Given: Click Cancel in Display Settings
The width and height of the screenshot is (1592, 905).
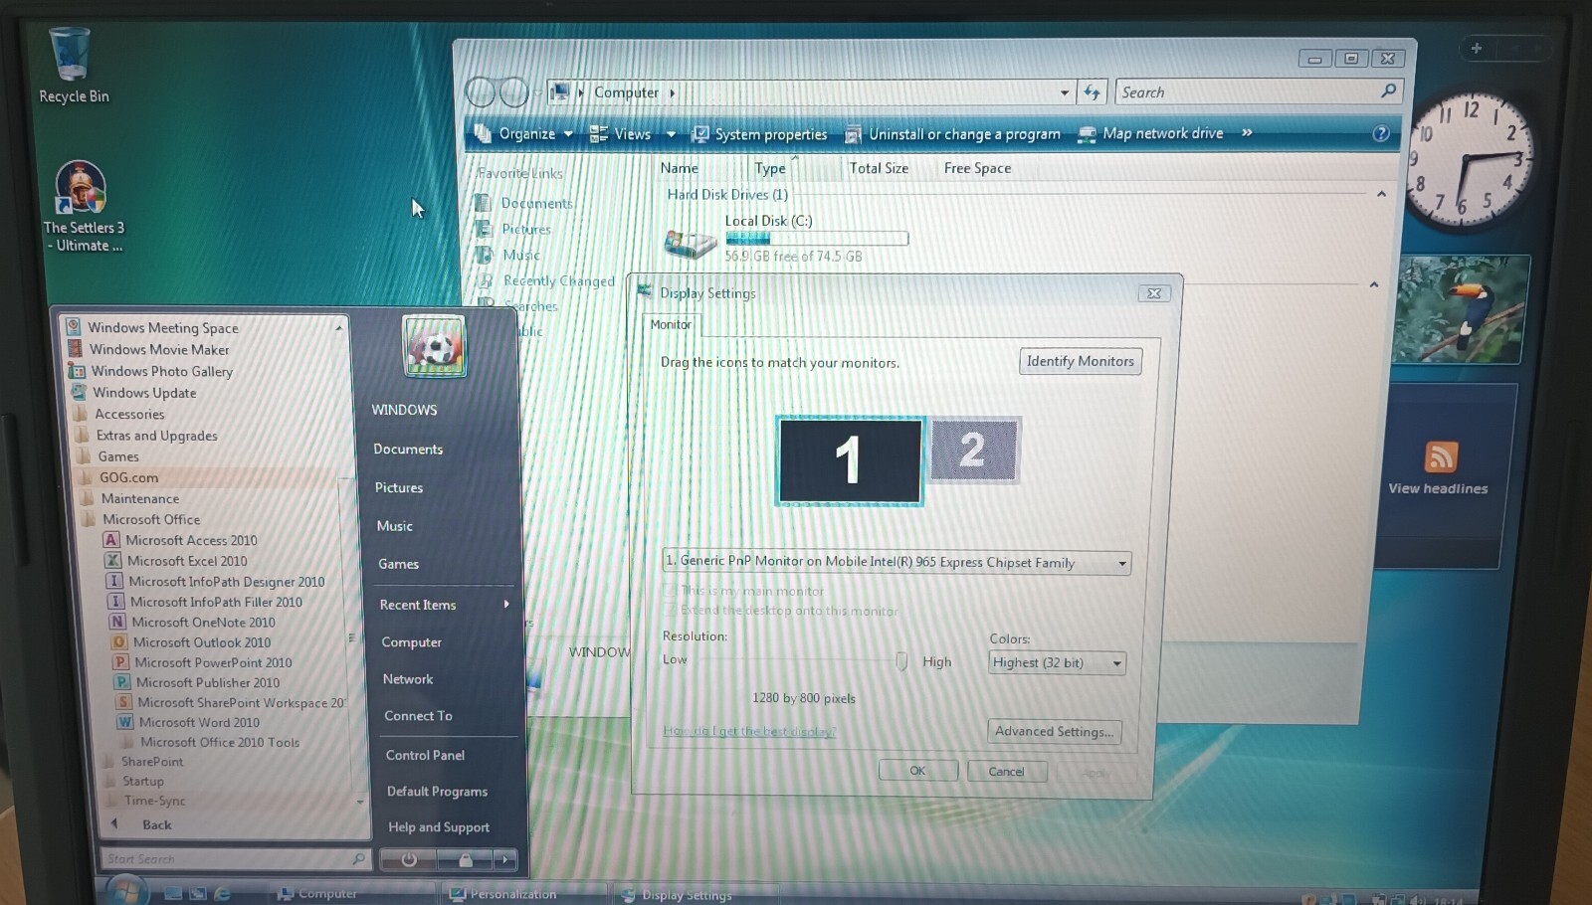Looking at the screenshot, I should click(x=1006, y=772).
